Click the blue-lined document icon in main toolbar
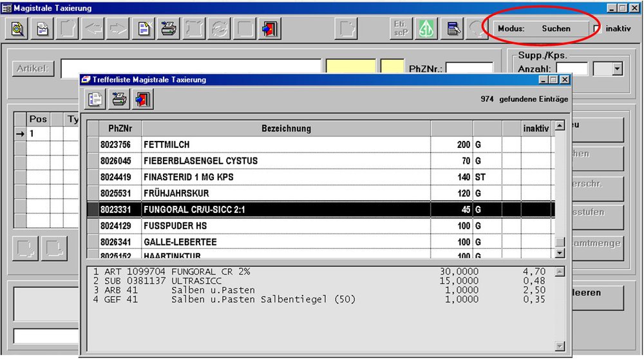The height and width of the screenshot is (359, 644). click(144, 29)
